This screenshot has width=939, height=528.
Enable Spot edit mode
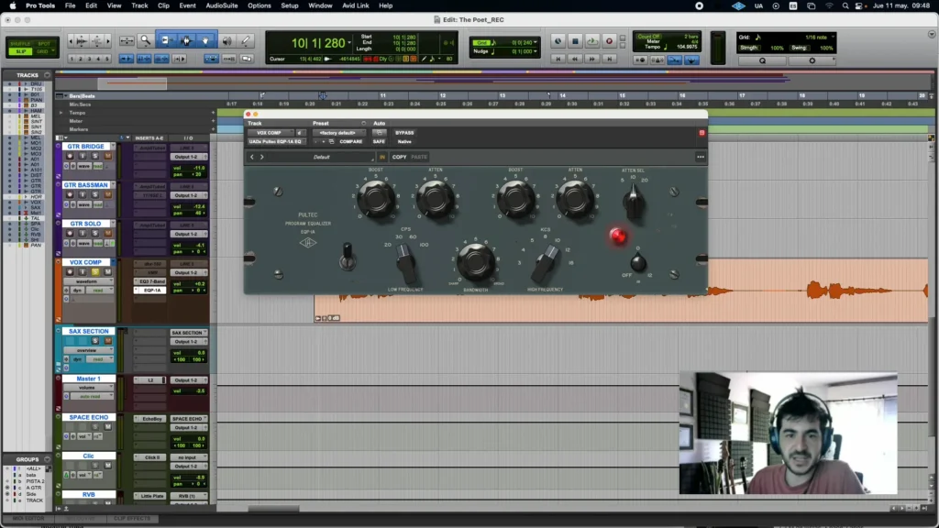coord(44,44)
